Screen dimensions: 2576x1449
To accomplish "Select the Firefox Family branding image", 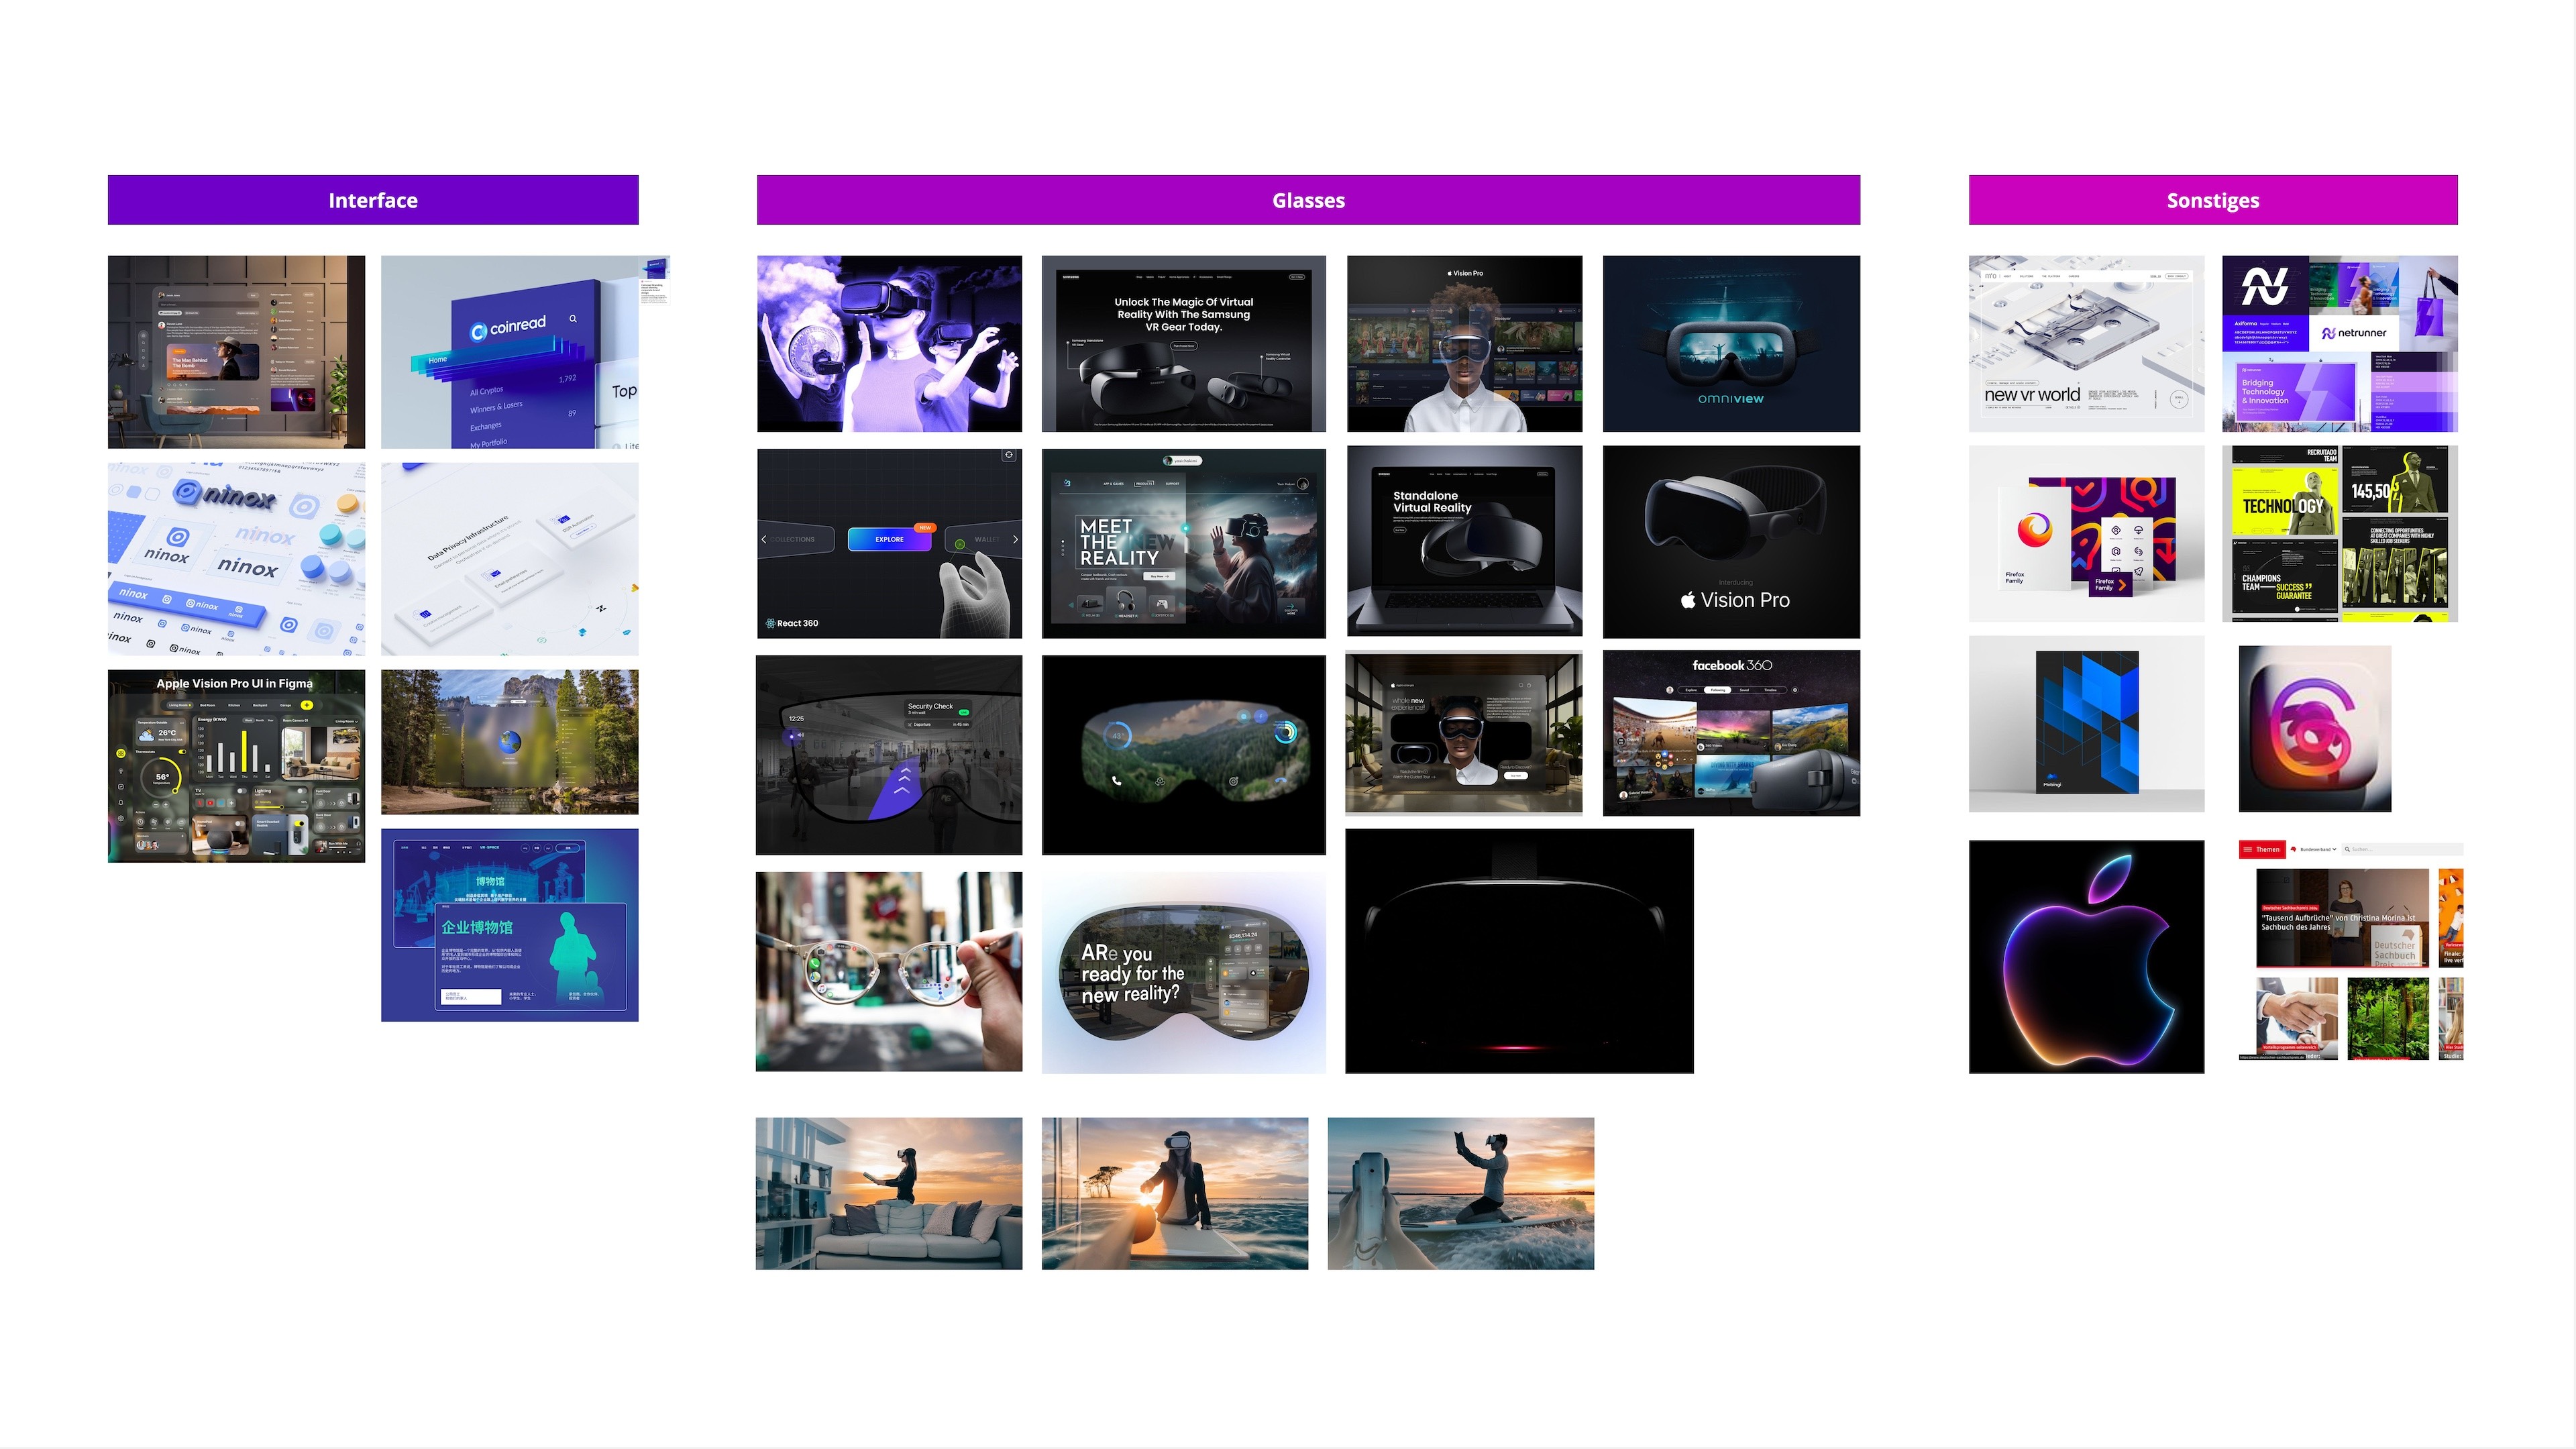I will tap(2085, 534).
